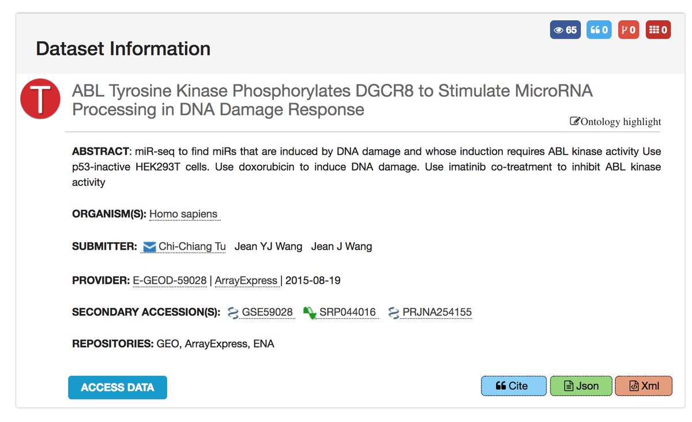Open the SRP044016 accession link

tap(348, 312)
